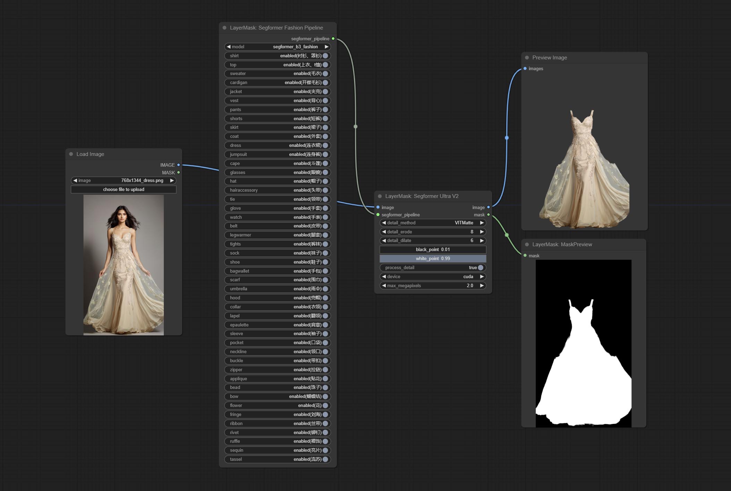731x491 pixels.
Task: Toggle process_detail true switch
Action: 481,268
